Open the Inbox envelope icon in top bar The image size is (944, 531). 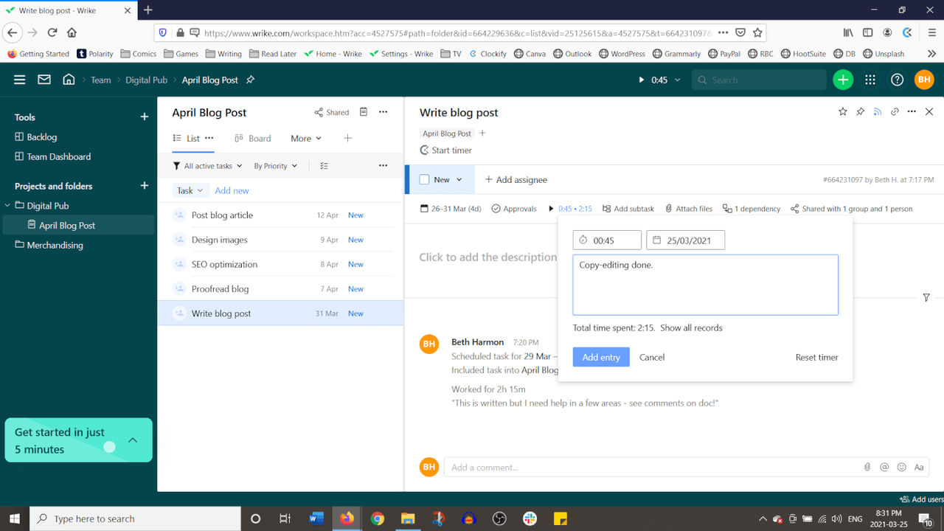pyautogui.click(x=44, y=79)
